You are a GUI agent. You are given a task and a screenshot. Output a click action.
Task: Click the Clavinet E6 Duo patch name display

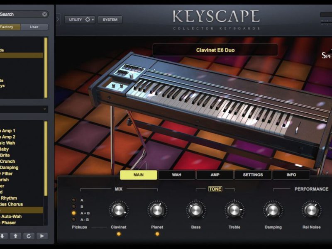click(x=215, y=50)
